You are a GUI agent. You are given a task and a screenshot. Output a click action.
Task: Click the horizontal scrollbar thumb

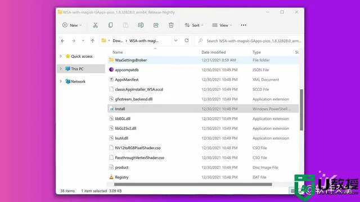point(193,185)
